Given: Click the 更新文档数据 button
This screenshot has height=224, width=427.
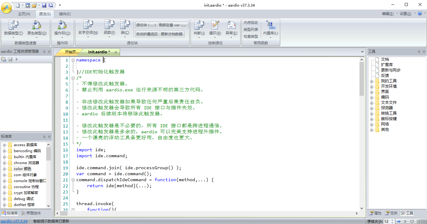Looking at the screenshot, I should tap(172, 34).
